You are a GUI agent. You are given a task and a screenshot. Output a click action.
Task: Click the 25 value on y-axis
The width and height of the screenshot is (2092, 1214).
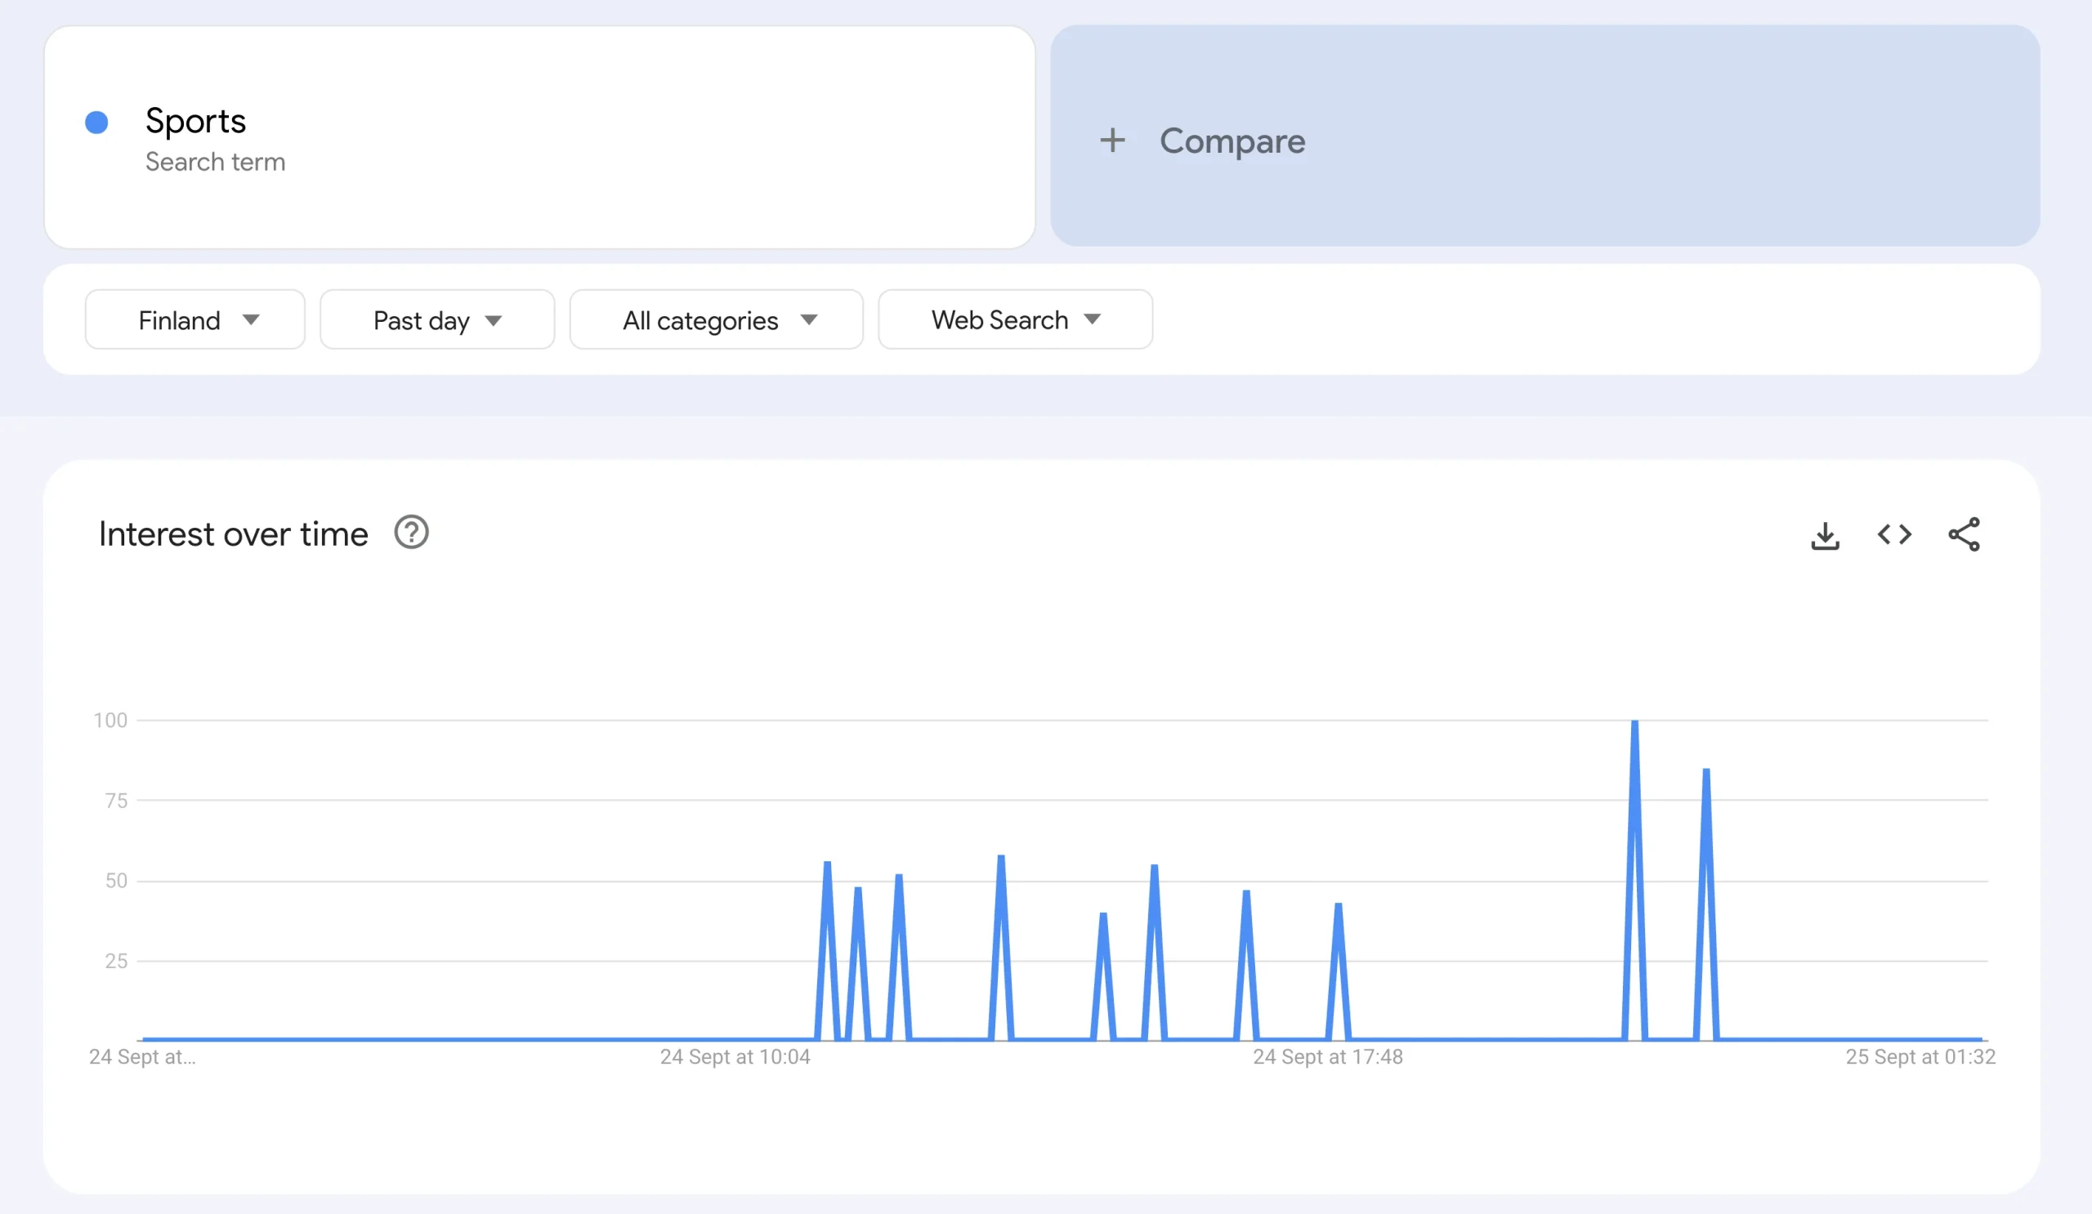pos(116,961)
